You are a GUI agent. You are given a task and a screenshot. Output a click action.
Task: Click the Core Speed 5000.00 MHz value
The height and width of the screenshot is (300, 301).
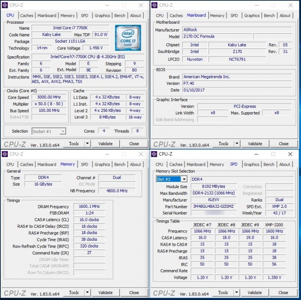pos(49,97)
